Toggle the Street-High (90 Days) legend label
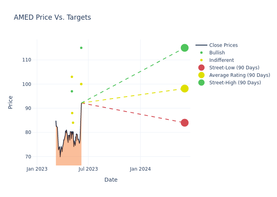Image resolution: width=277 pixels, height=197 pixels. (x=235, y=83)
